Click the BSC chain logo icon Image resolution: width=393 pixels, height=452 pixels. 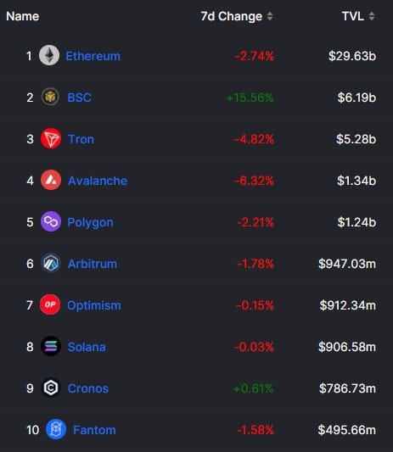(x=50, y=97)
